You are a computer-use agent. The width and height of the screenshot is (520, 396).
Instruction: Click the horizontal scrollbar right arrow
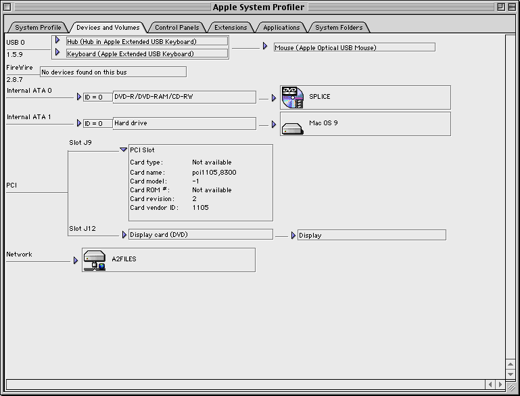500,384
